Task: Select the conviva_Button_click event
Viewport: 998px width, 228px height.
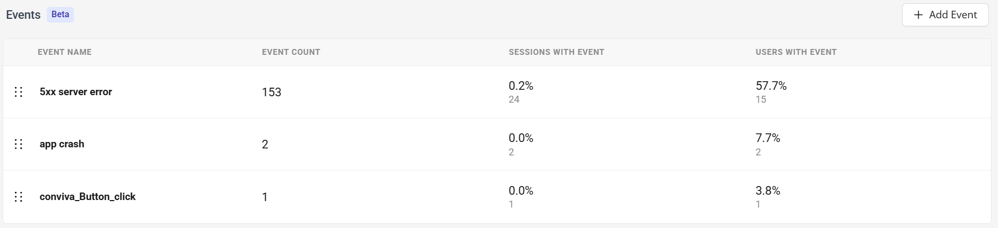Action: click(x=87, y=197)
